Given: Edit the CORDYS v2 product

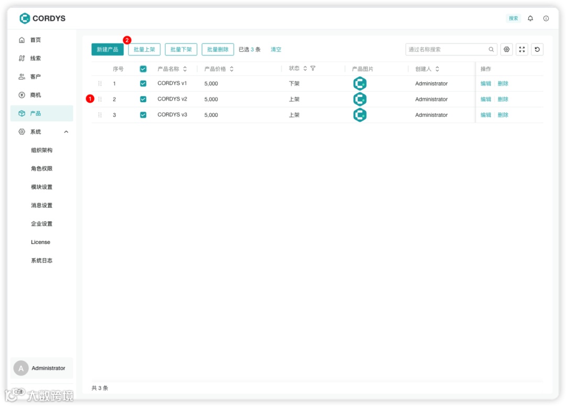Looking at the screenshot, I should 486,99.
